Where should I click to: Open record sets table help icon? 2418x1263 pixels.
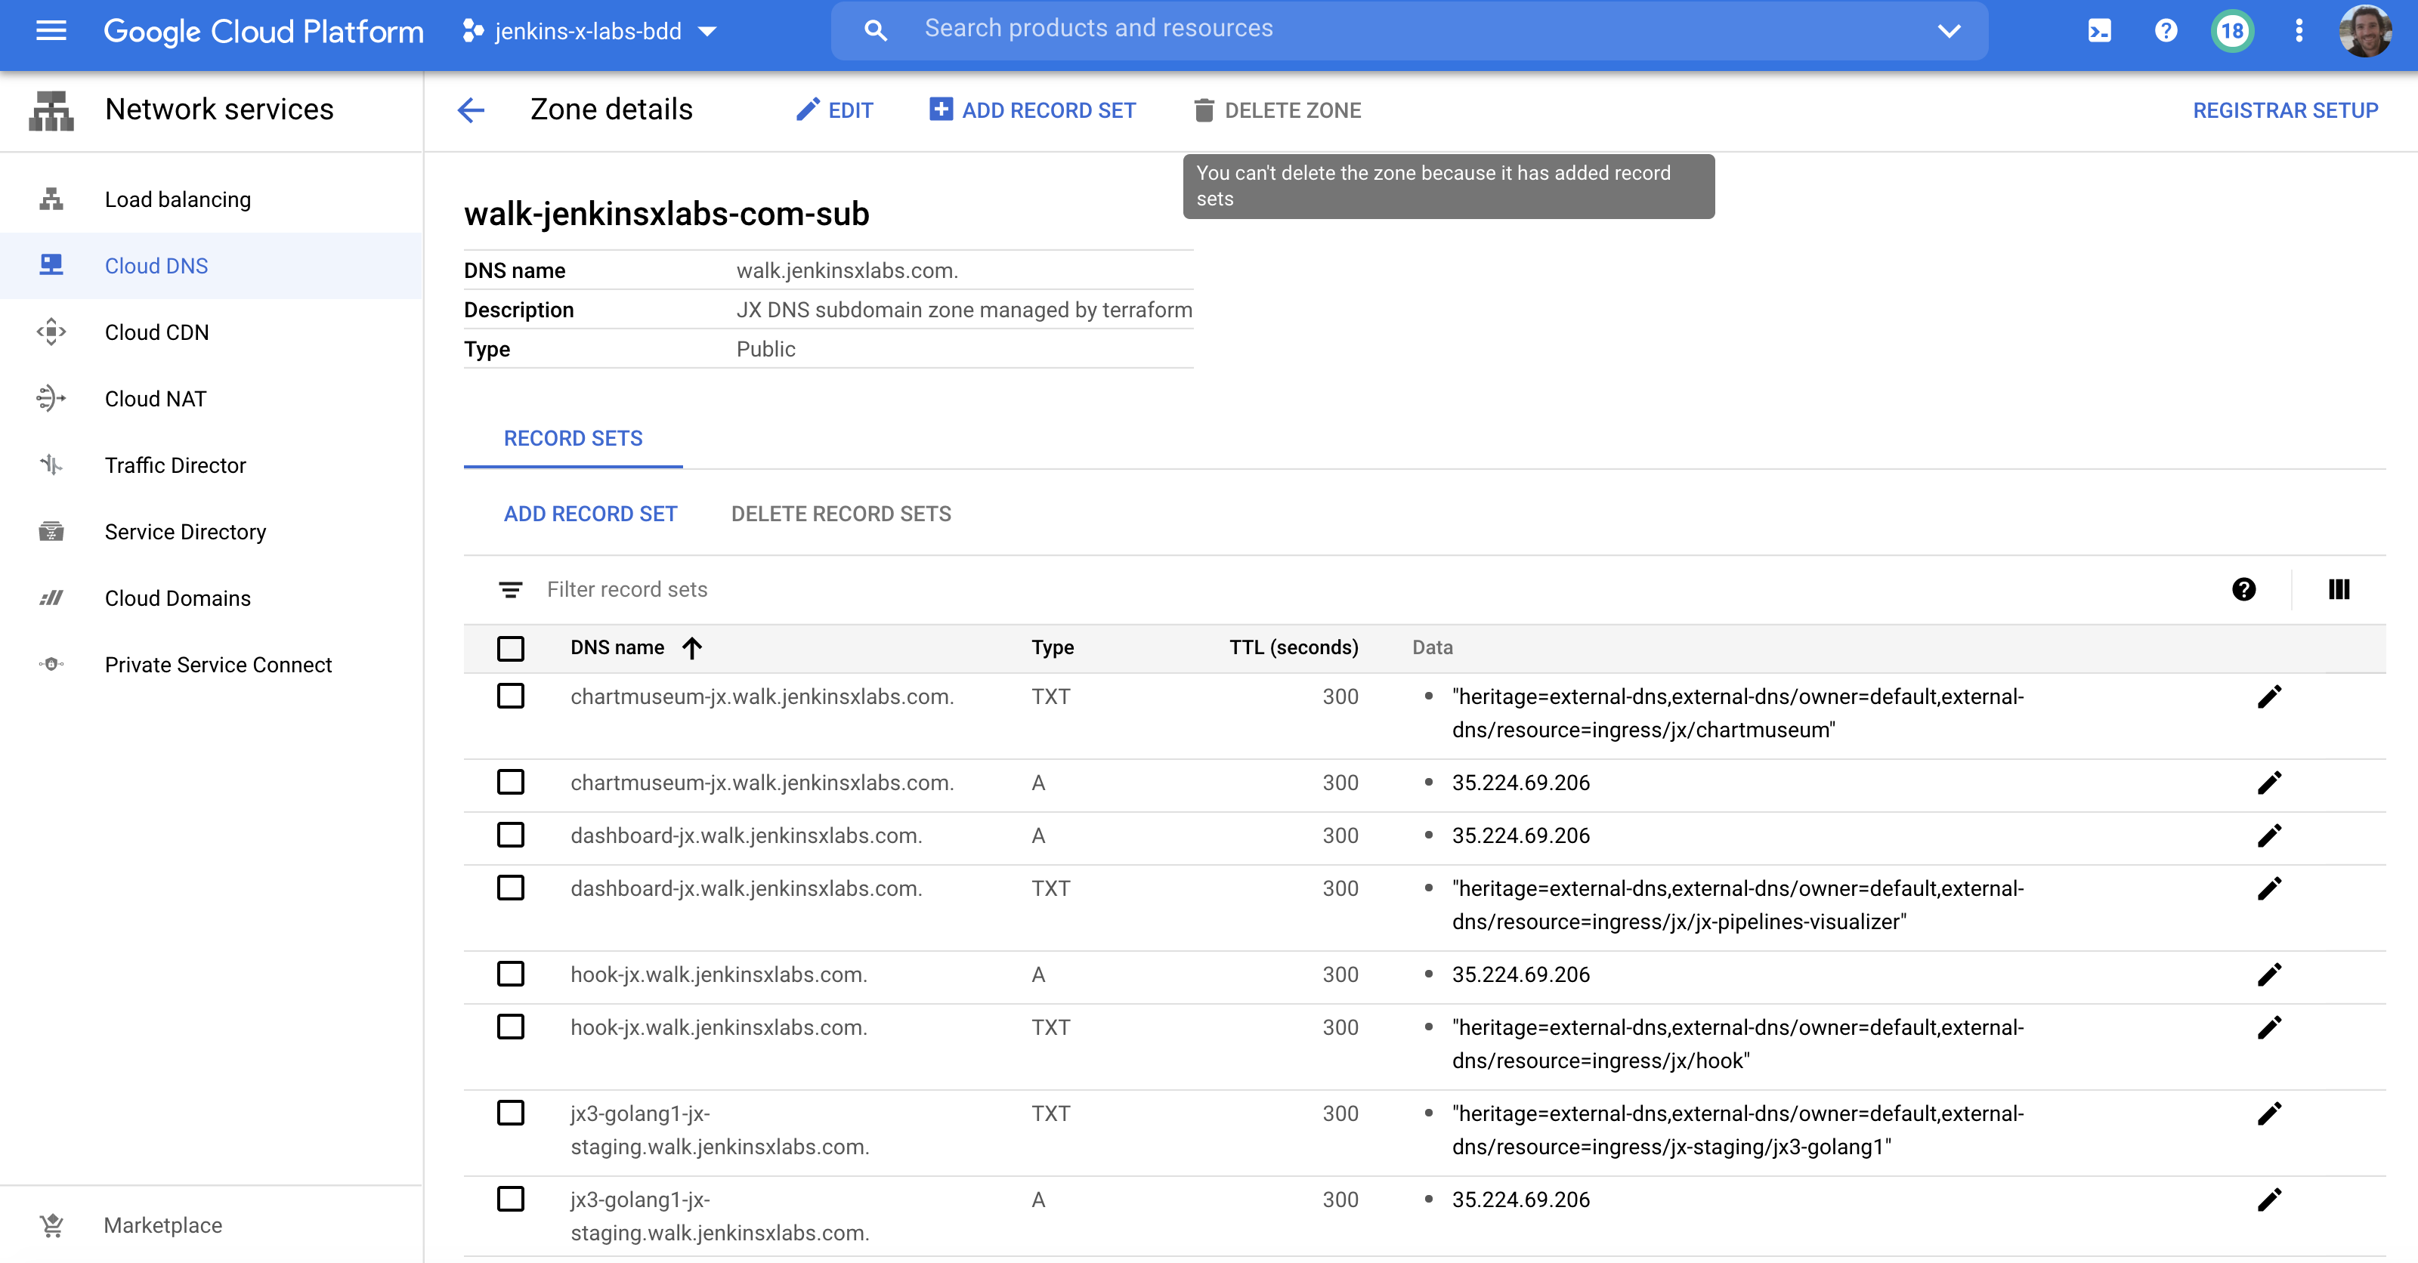click(2243, 589)
